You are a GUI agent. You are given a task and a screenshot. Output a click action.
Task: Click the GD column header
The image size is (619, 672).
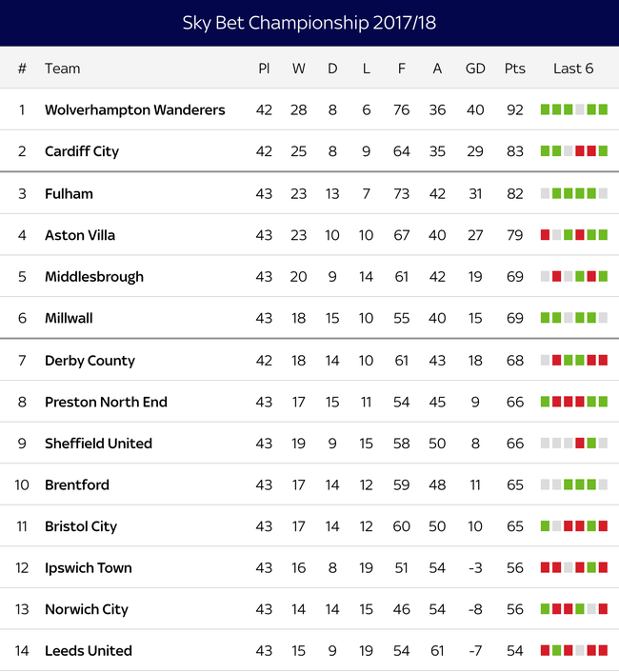pos(475,69)
